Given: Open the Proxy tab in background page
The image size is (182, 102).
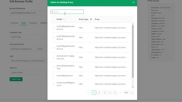Looking at the screenshot, I should pos(24,23).
